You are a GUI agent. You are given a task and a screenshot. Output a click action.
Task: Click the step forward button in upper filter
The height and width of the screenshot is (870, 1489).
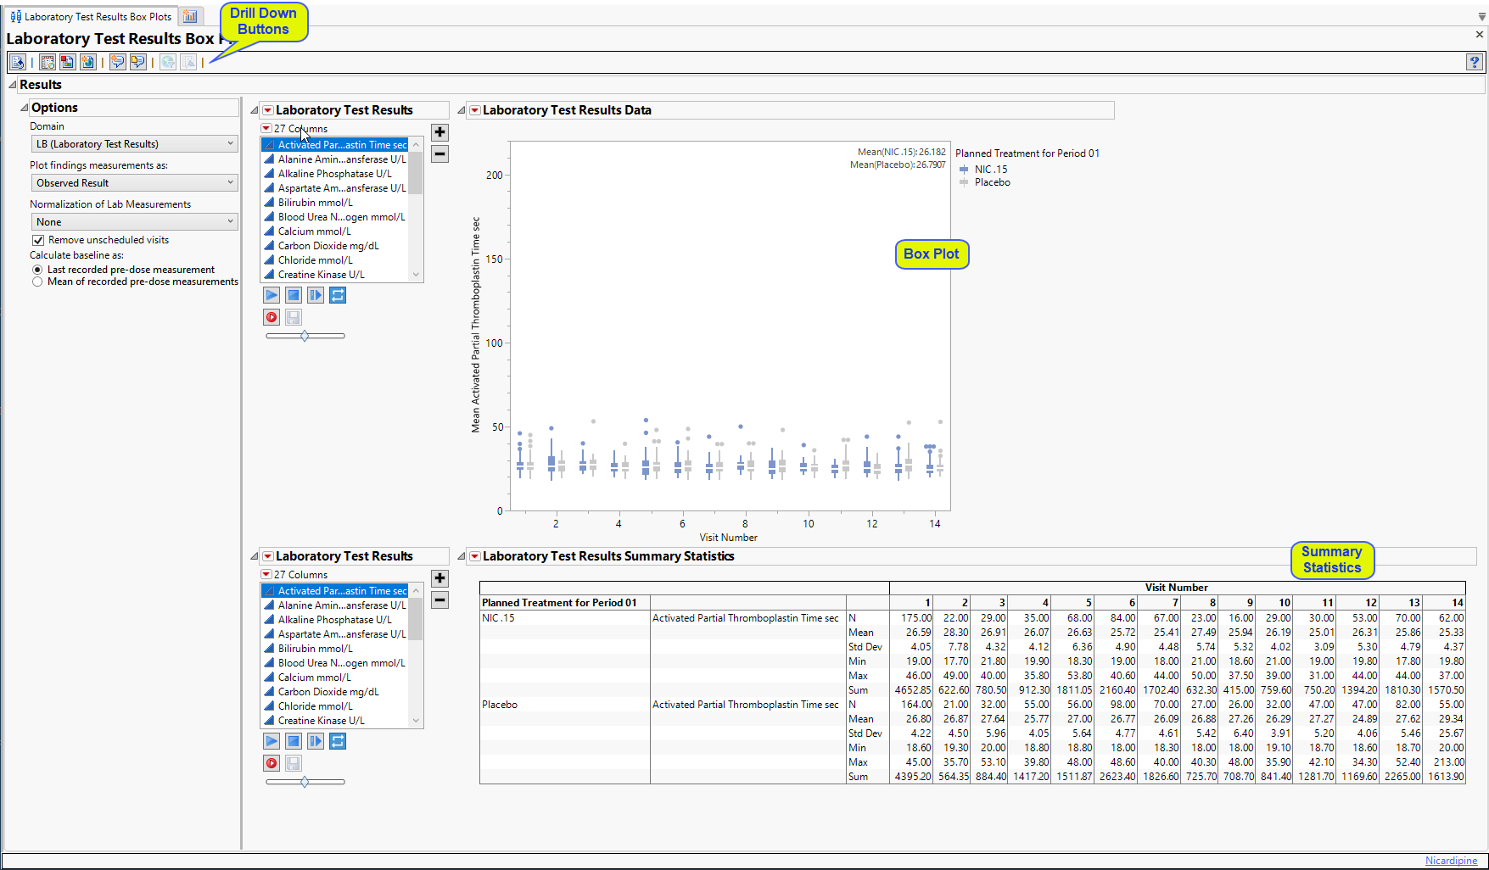(316, 295)
